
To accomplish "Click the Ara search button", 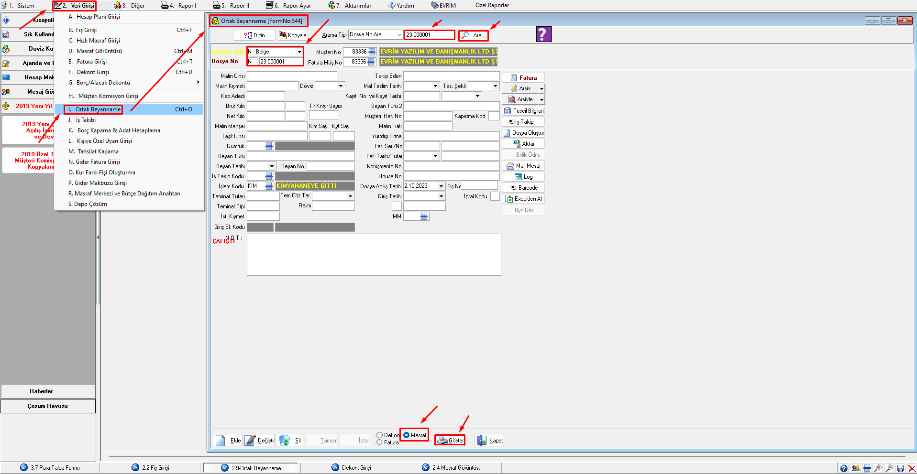I will coord(473,35).
